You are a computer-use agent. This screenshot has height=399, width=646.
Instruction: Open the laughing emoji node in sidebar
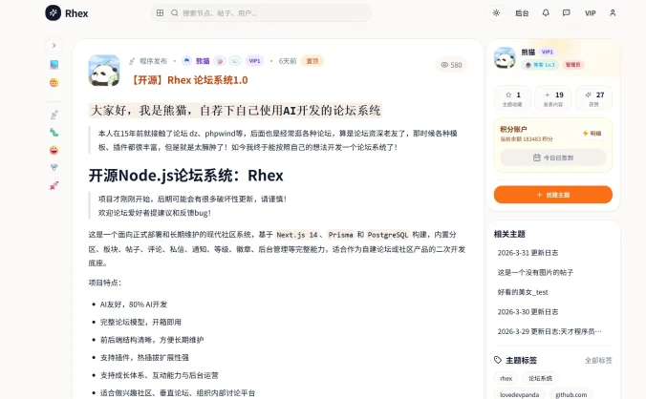[x=54, y=150]
